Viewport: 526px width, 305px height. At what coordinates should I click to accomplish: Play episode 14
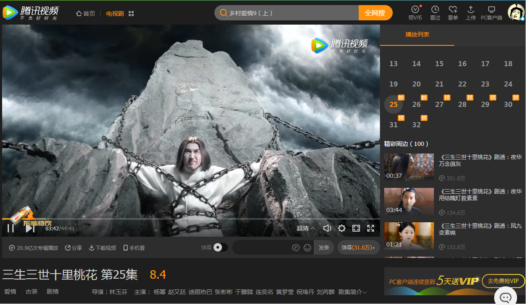[x=416, y=64]
